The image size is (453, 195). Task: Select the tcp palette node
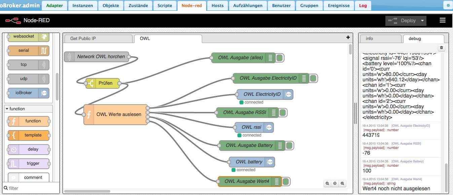pos(28,65)
